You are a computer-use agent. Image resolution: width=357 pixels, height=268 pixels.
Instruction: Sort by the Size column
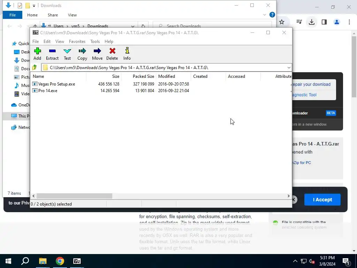104,76
